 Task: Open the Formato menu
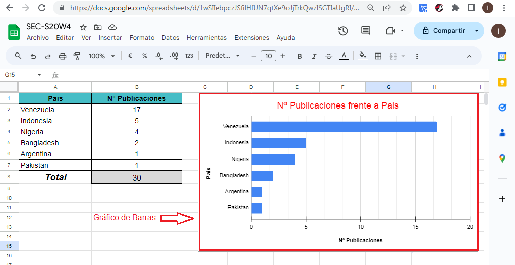pos(142,38)
